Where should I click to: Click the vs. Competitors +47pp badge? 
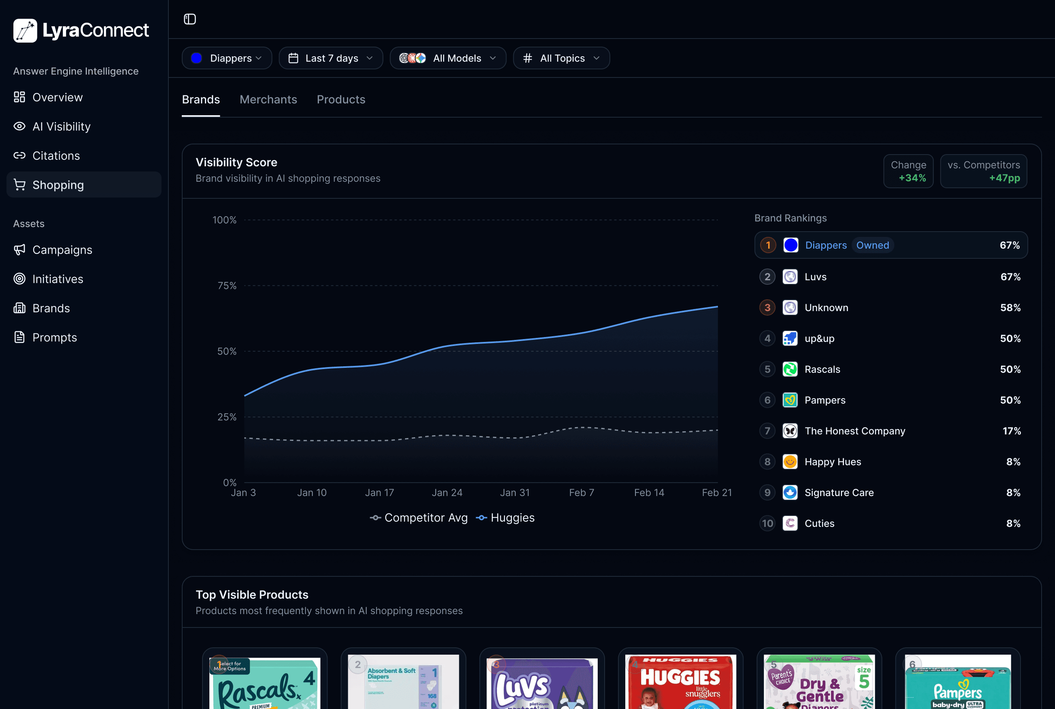click(x=984, y=171)
